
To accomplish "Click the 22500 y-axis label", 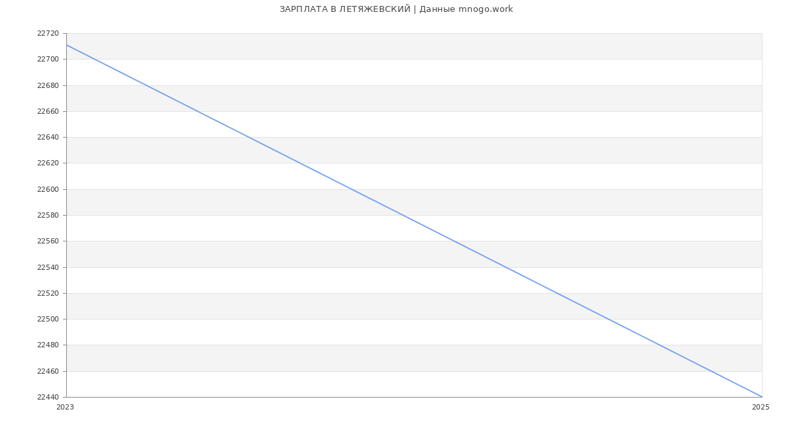I will coord(48,320).
